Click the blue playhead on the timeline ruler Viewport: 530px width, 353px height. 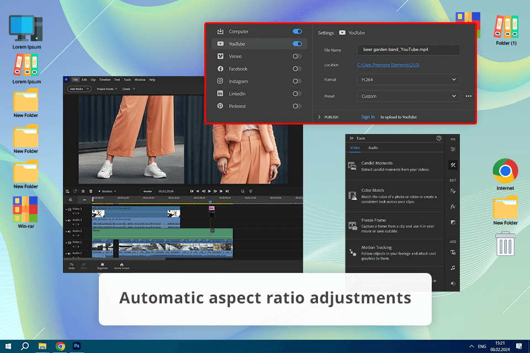(210, 202)
